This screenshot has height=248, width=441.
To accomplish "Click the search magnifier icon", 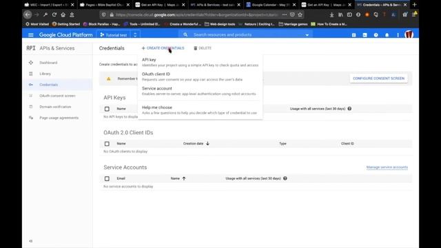I will pos(185,34).
